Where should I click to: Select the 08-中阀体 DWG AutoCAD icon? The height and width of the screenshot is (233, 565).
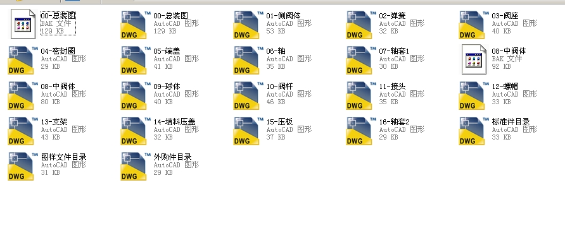pos(23,95)
